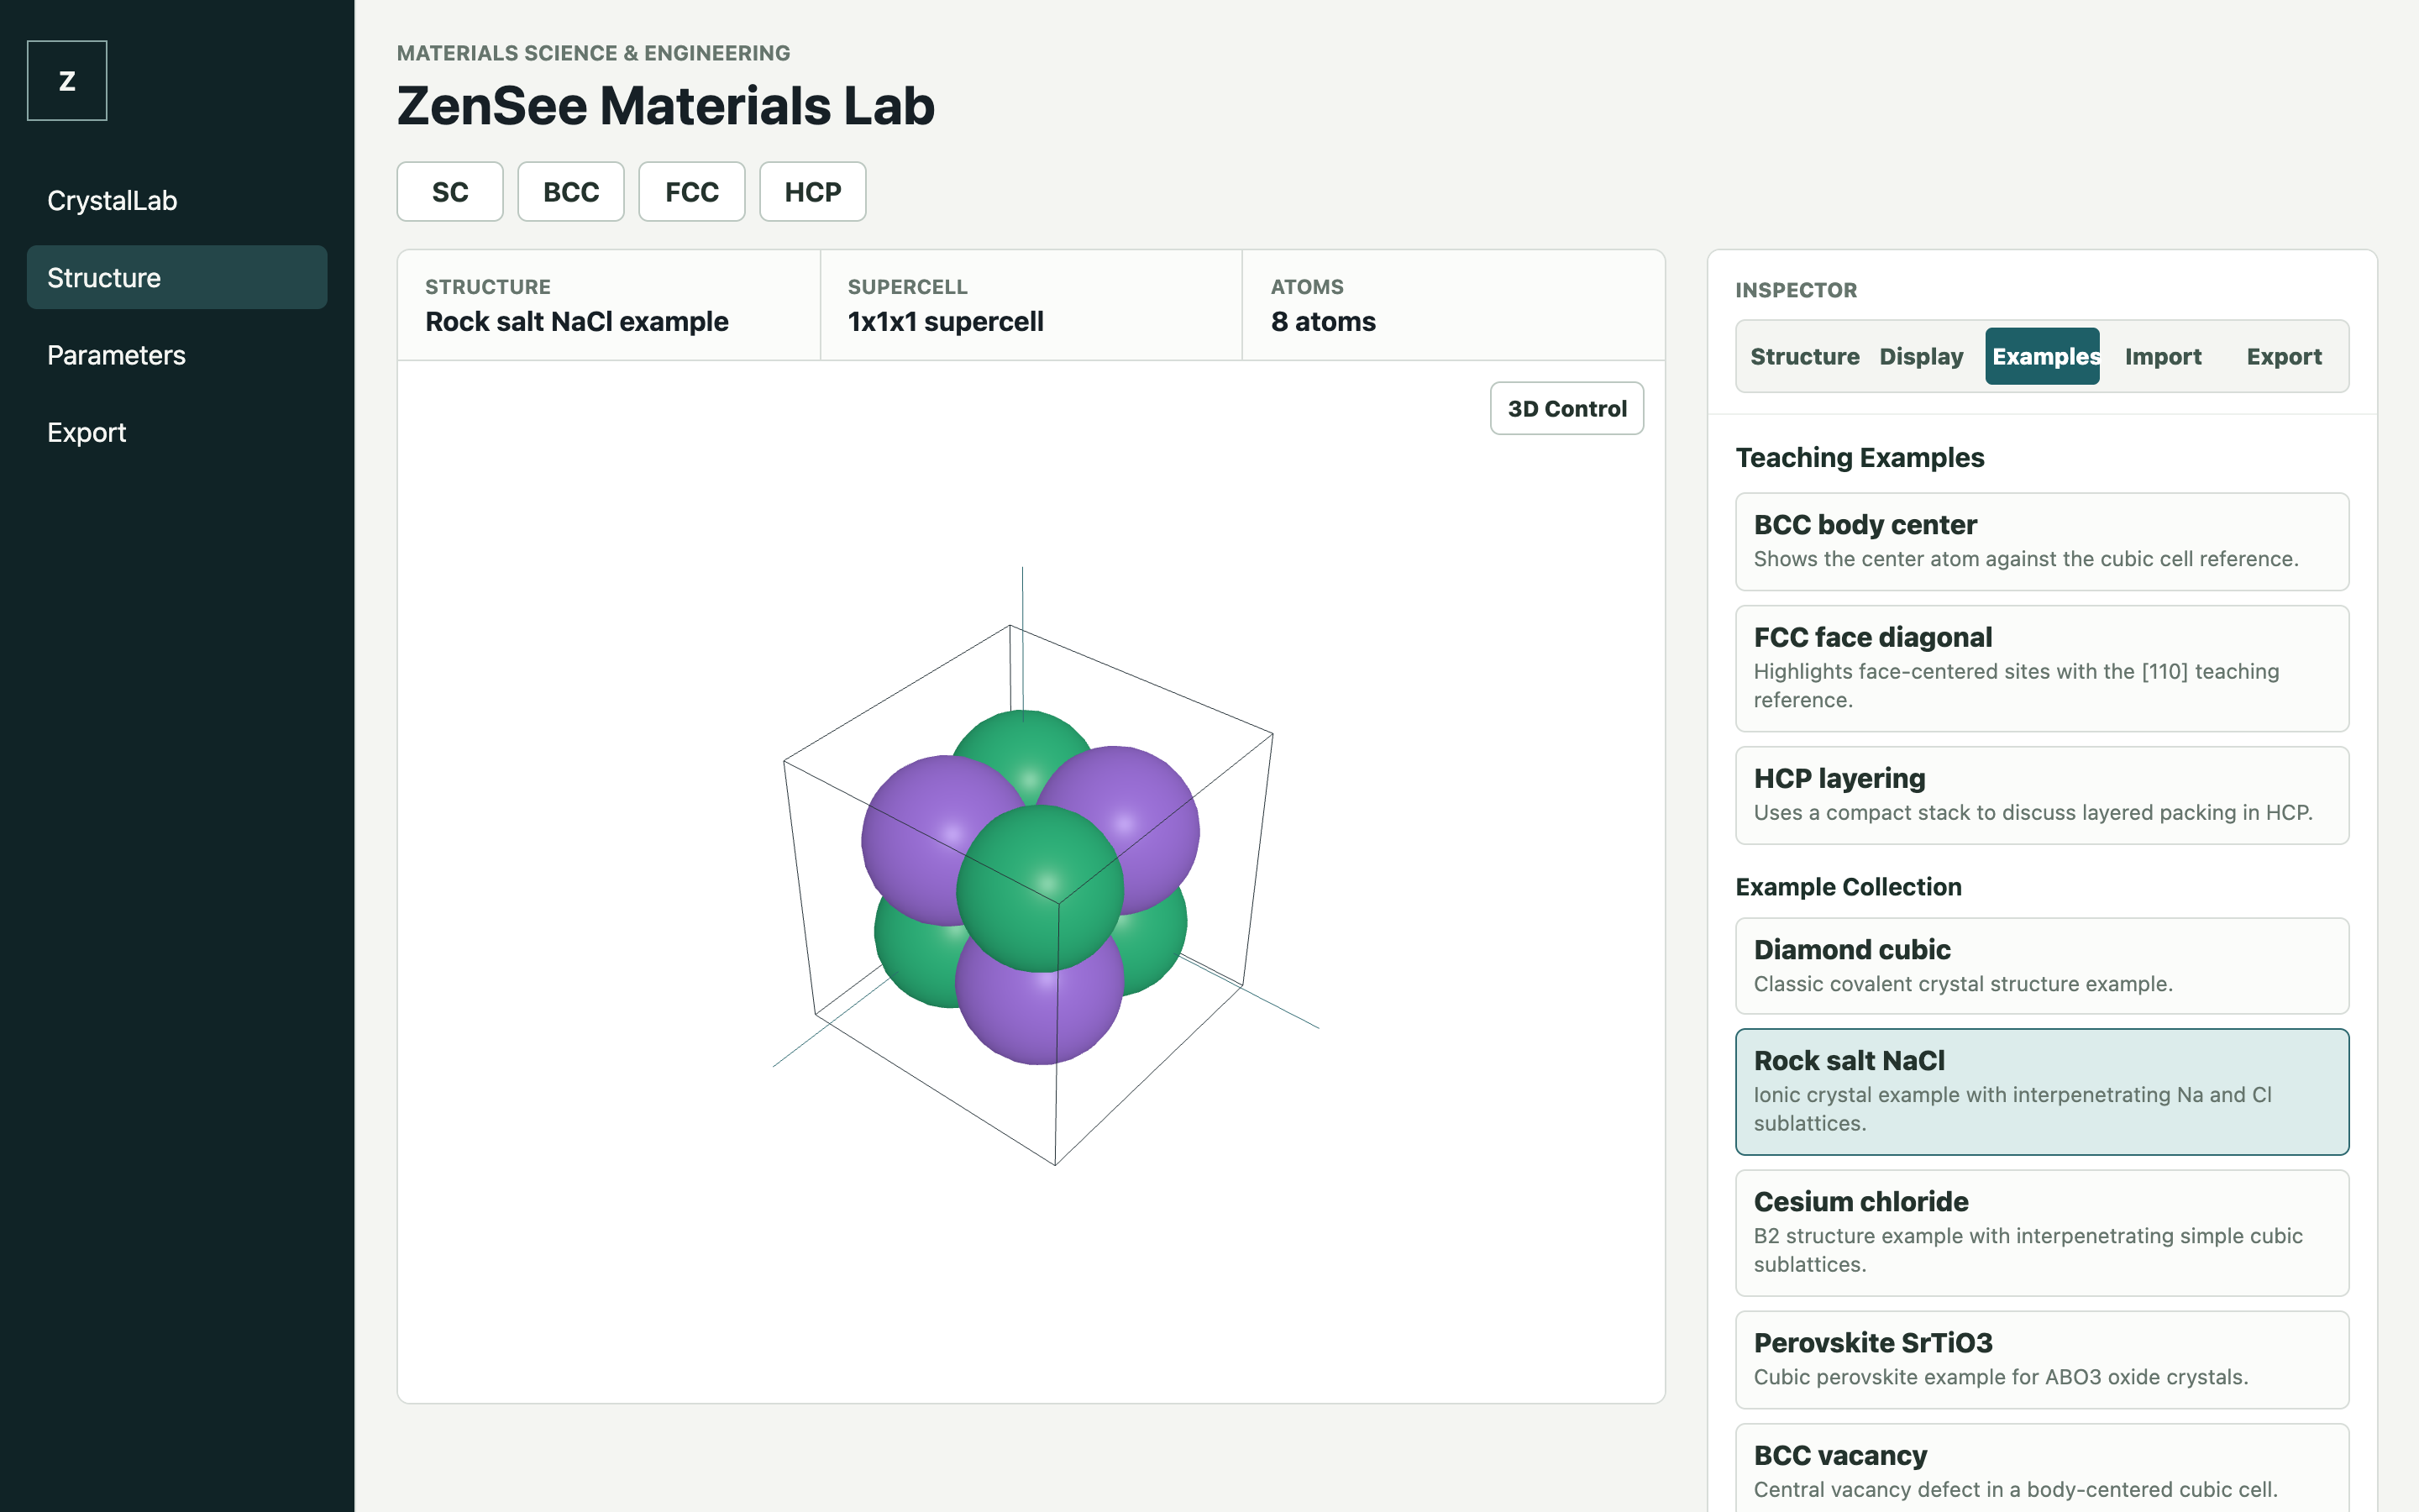Click the 'ZenSee Materials Lab' title
Image resolution: width=2419 pixels, height=1512 pixels.
pos(666,105)
